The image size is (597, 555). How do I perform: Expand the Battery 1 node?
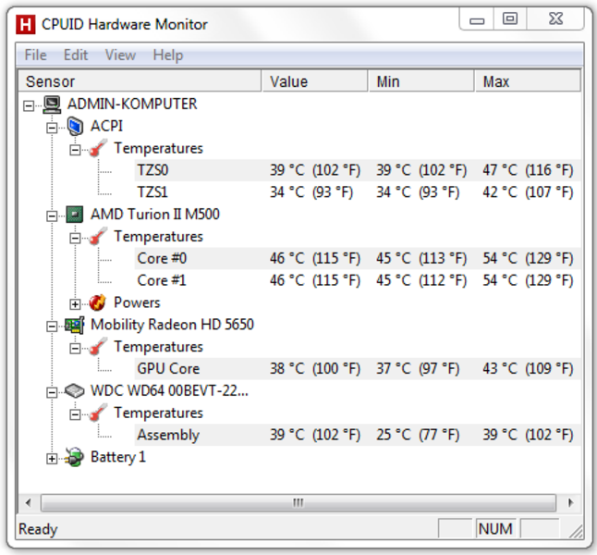point(52,459)
